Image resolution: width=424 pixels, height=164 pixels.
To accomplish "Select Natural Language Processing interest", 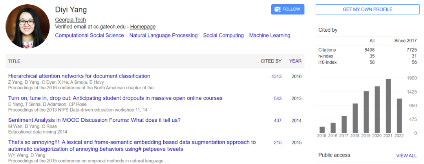I will tap(163, 35).
